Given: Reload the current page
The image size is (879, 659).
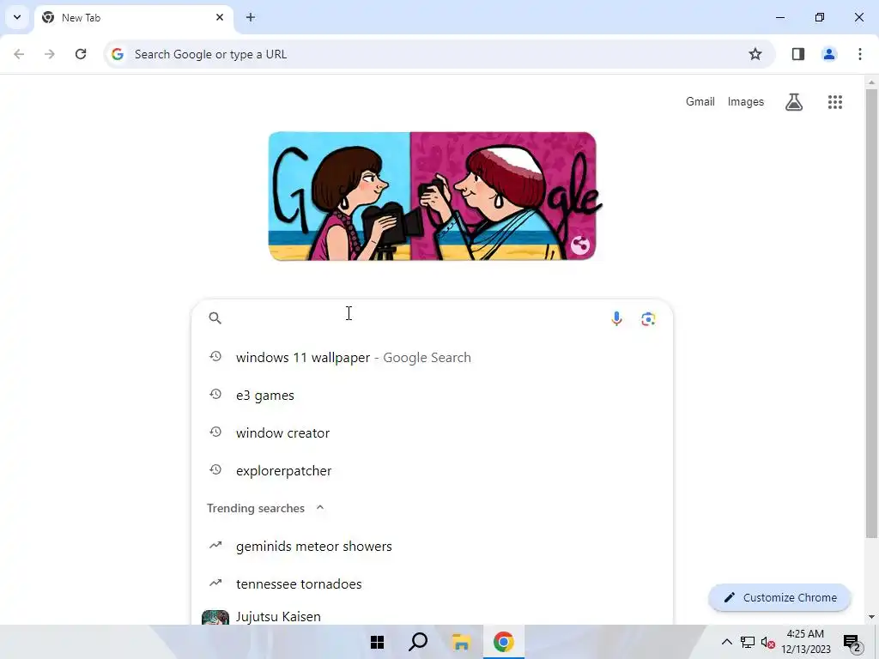Looking at the screenshot, I should tap(81, 54).
